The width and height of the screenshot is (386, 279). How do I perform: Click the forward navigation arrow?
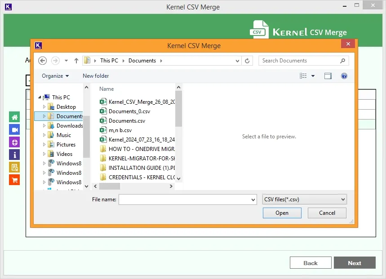coord(55,61)
